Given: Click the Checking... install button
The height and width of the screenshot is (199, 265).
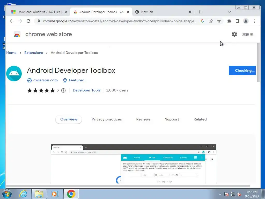Looking at the screenshot, I should click(242, 70).
